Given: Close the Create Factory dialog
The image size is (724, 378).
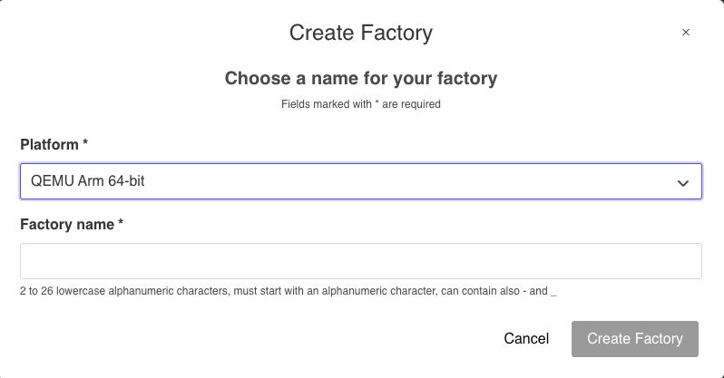Looking at the screenshot, I should pyautogui.click(x=686, y=33).
